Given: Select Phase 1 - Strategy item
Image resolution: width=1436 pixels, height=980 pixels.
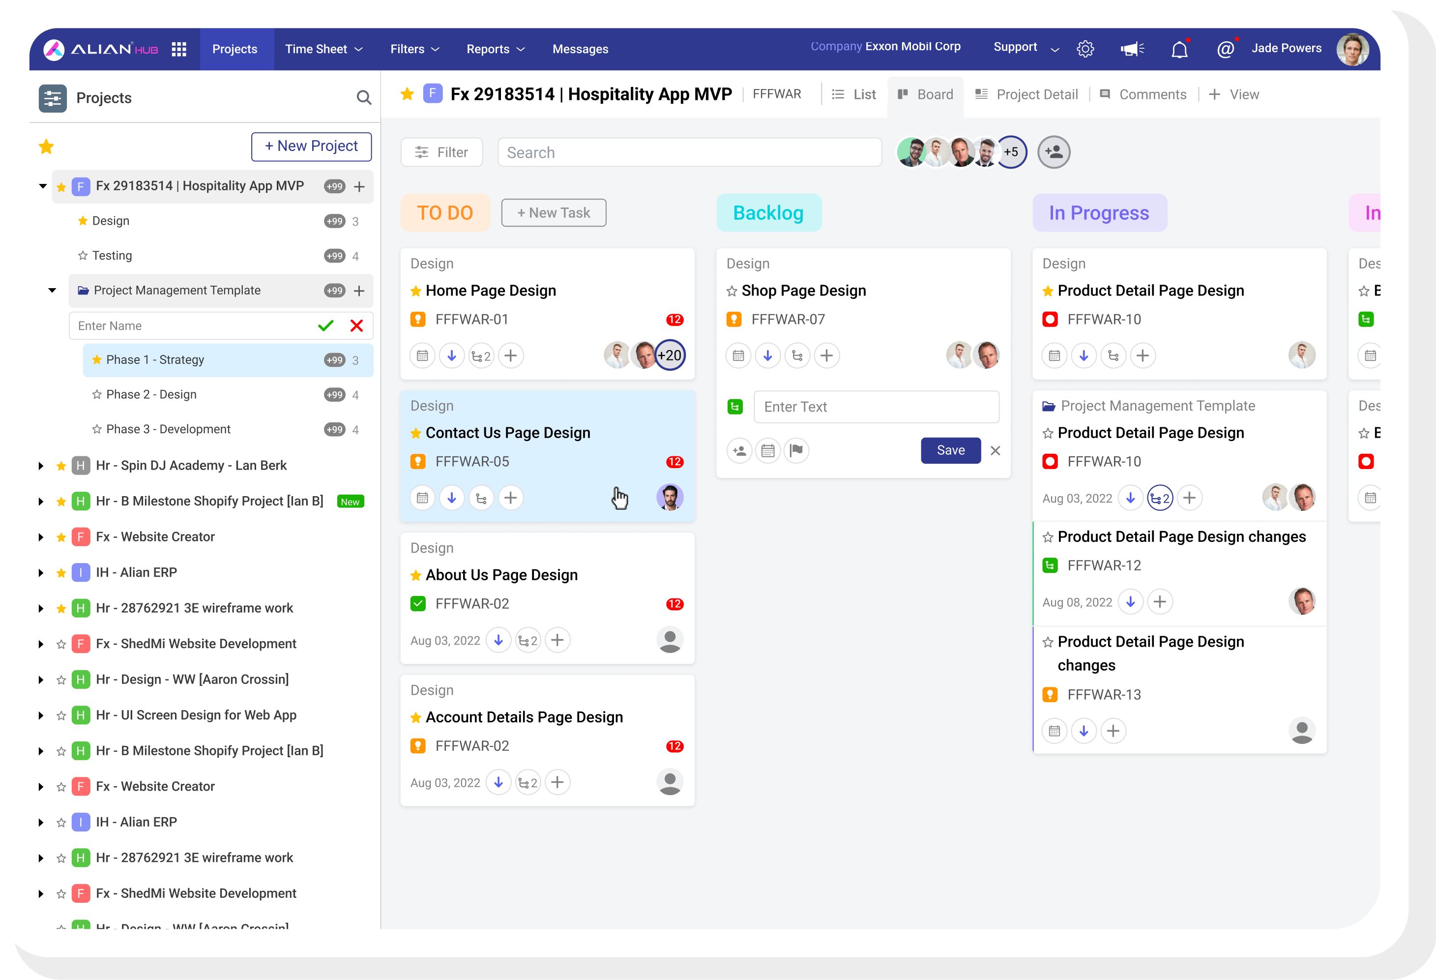Looking at the screenshot, I should tap(228, 360).
